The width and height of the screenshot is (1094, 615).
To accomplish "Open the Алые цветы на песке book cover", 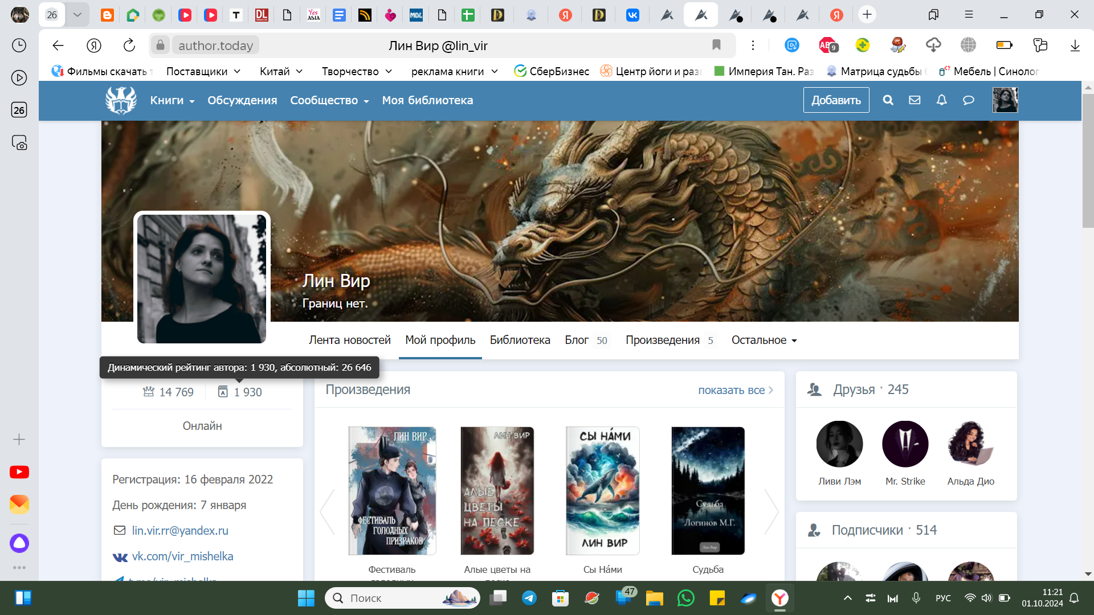I will click(x=497, y=490).
